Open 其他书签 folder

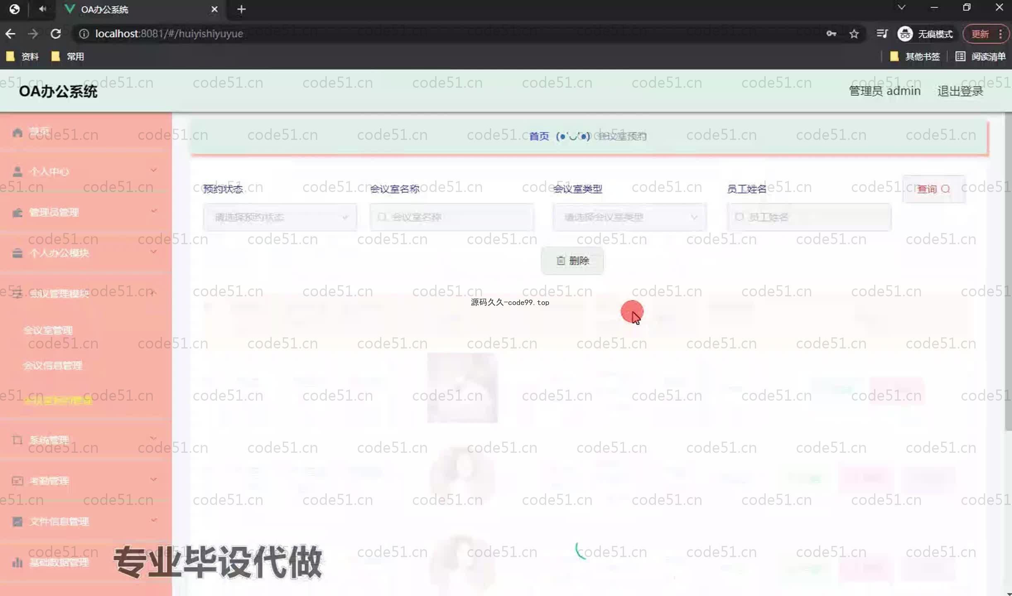[915, 56]
